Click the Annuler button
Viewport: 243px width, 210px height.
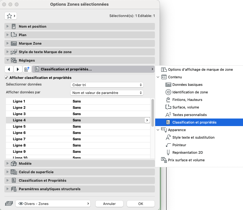[x=109, y=204]
